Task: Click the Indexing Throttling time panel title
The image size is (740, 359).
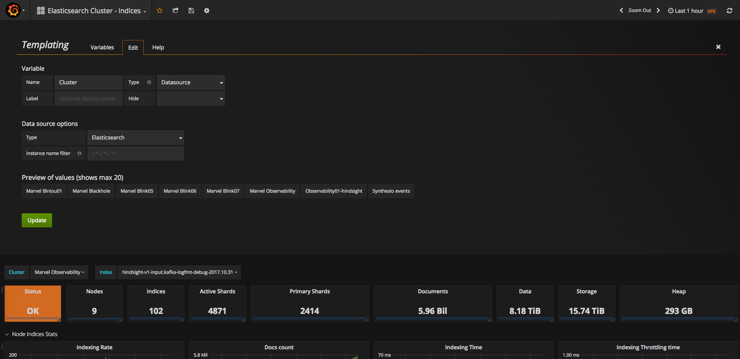Action: (648, 347)
